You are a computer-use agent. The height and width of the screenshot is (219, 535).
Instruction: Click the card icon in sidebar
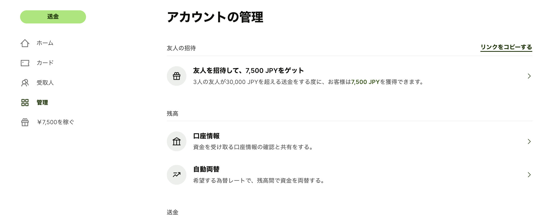[x=25, y=63]
